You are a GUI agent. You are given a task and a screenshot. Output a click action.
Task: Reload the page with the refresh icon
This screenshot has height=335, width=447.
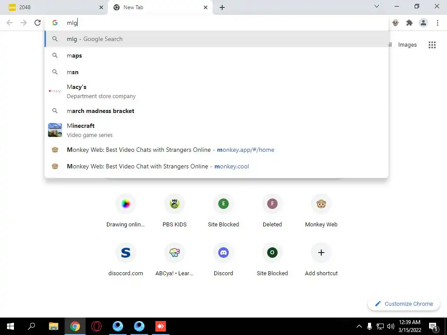(x=38, y=23)
